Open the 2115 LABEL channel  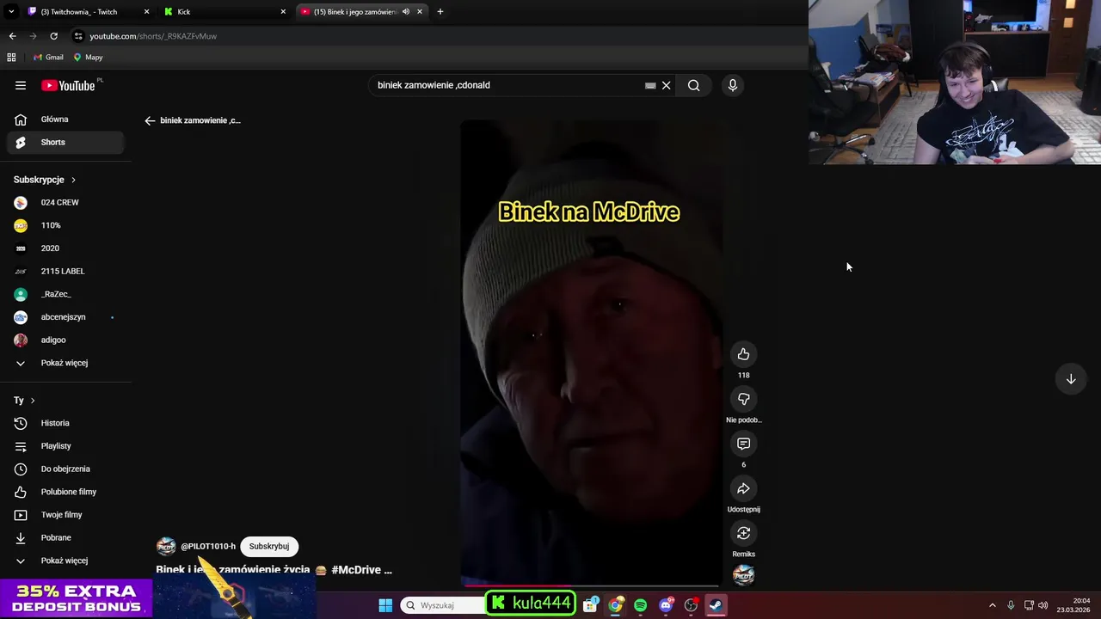click(x=65, y=271)
